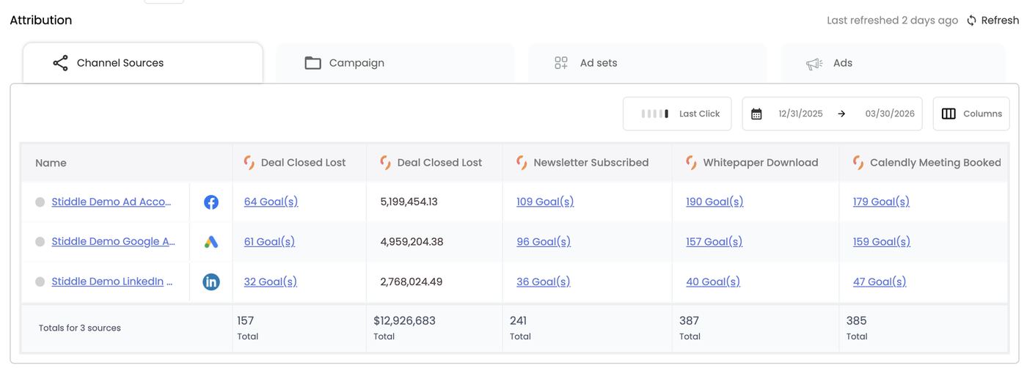Click status dot for Stiddle Demo LinkedIn row
Viewport: 1027px width, 368px height.
click(40, 281)
